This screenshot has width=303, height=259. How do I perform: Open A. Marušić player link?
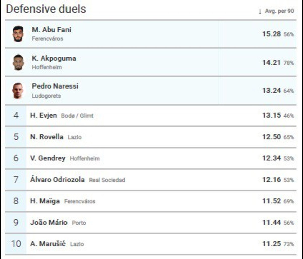point(48,244)
